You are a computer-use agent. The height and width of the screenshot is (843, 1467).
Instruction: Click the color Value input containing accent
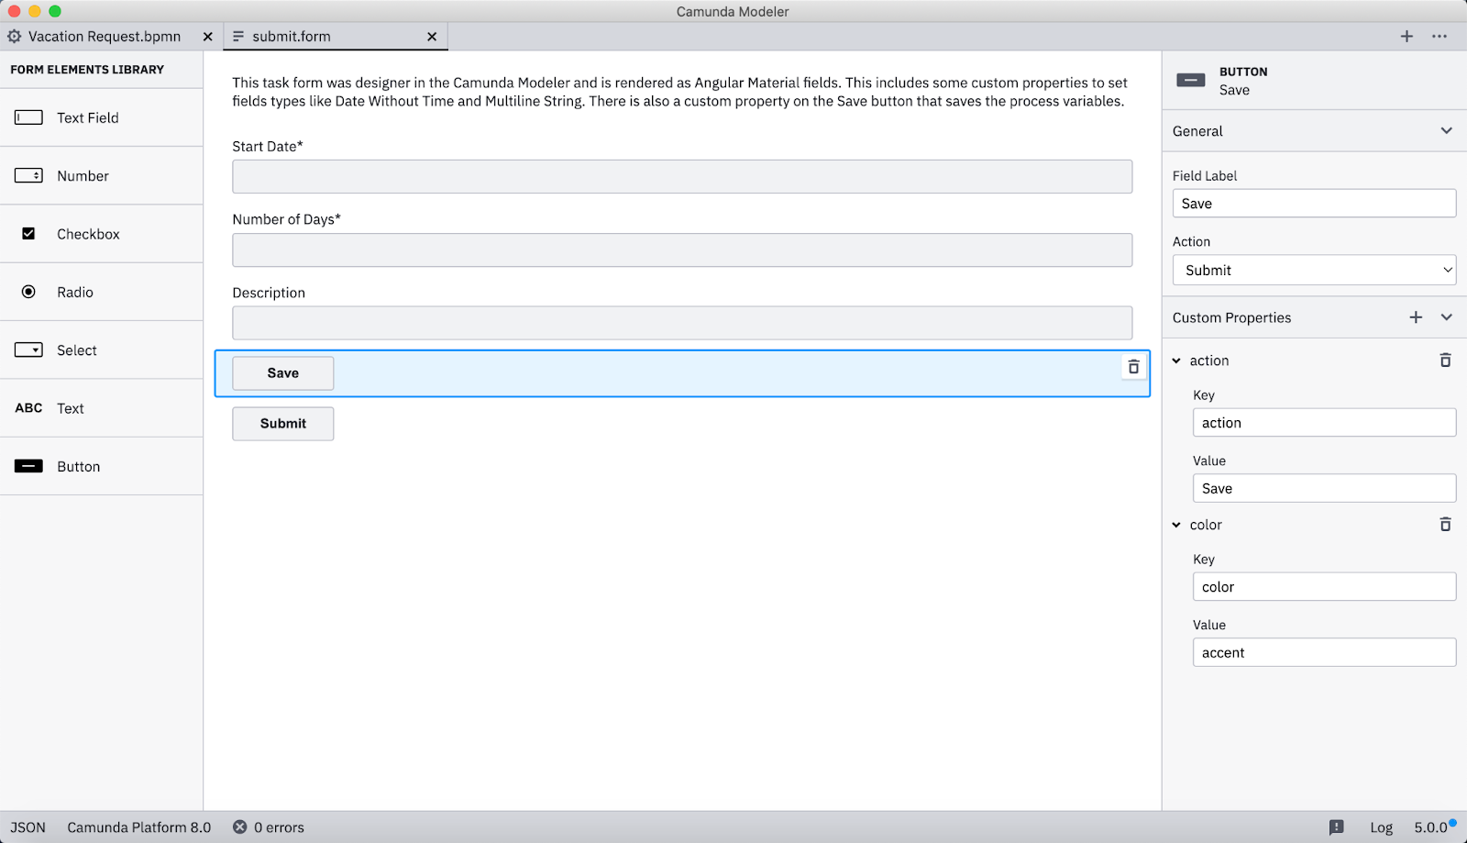click(x=1324, y=652)
